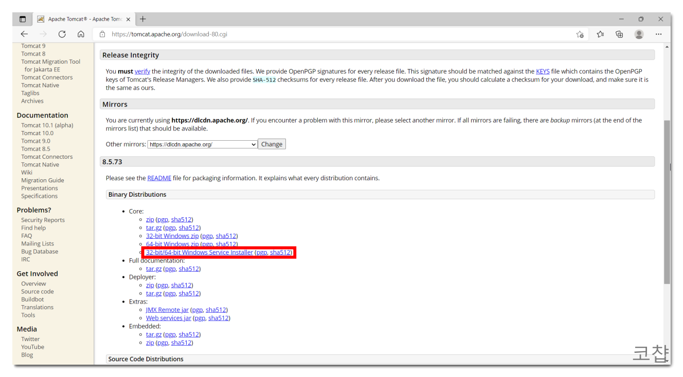
Task: Download 32-bit/64-bit Windows Service Installer
Action: pyautogui.click(x=200, y=252)
